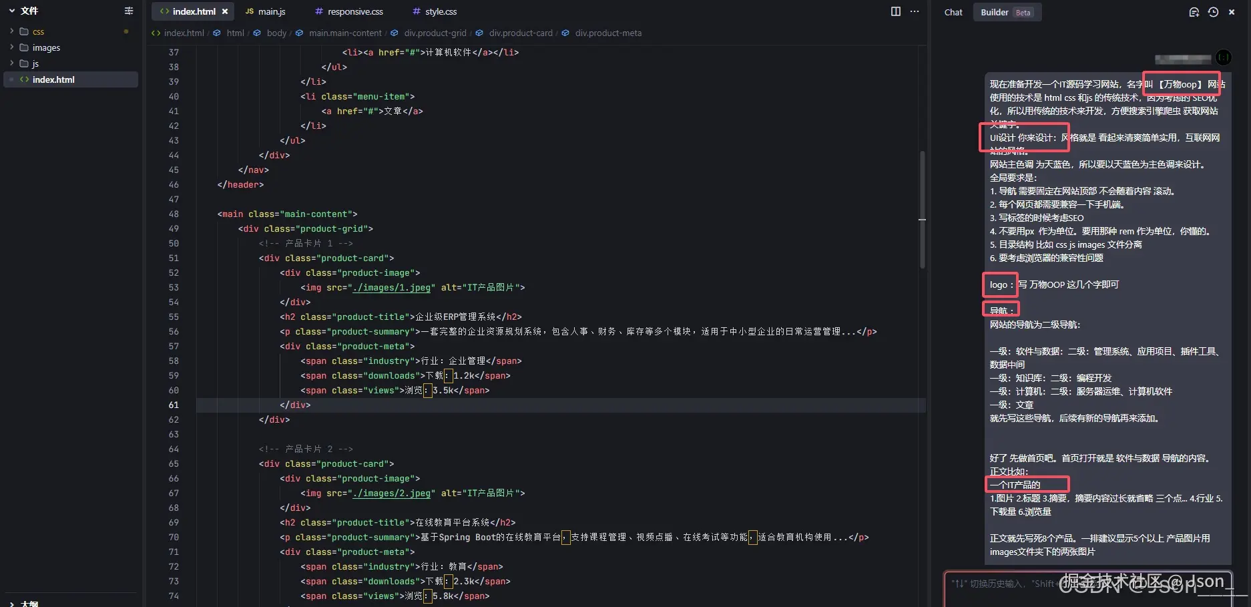Expand the images folder
1251x607 pixels.
click(11, 47)
